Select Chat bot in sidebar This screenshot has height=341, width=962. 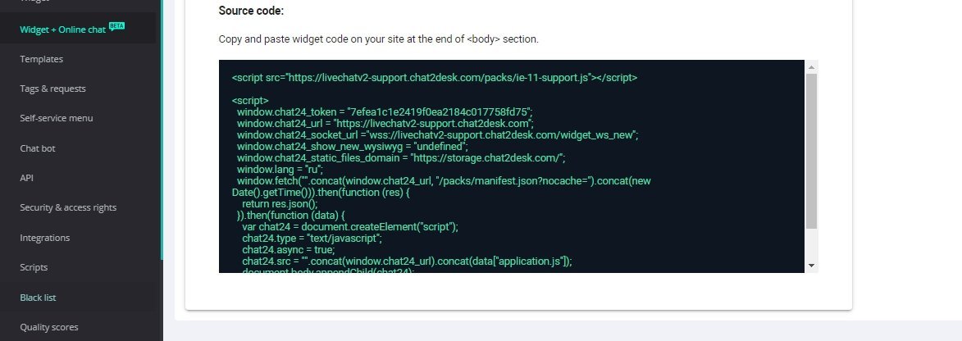pos(38,148)
